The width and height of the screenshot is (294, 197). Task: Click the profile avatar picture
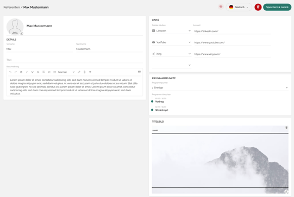tap(15, 27)
